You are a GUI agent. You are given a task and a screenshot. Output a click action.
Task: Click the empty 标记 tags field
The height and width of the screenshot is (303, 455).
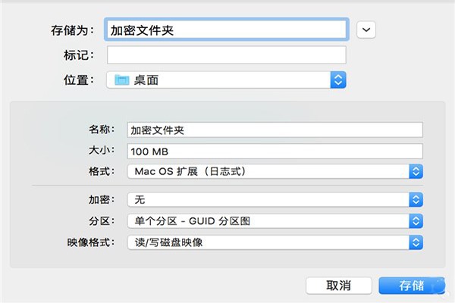coord(226,55)
